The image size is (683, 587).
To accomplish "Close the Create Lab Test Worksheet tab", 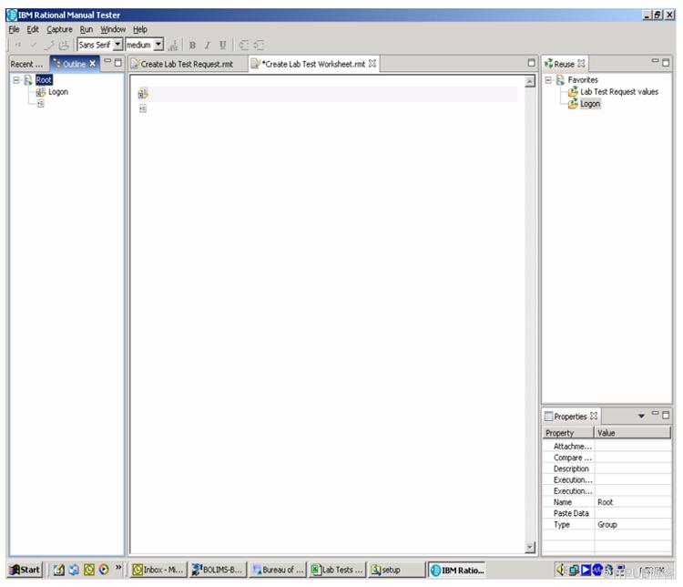I will pyautogui.click(x=372, y=64).
